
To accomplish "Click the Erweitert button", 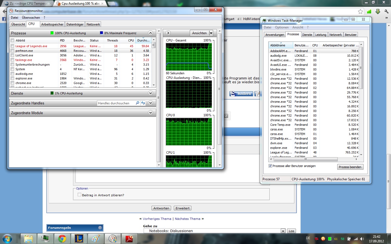I will [x=182, y=208].
